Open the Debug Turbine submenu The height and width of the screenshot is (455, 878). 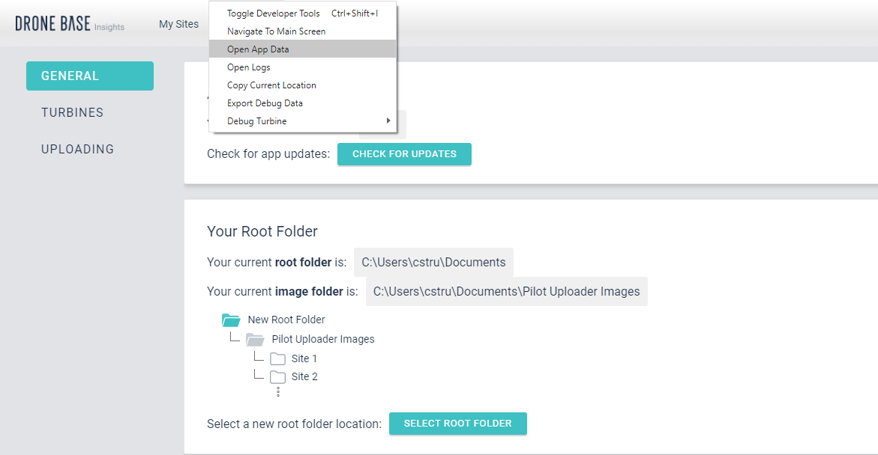coord(302,120)
